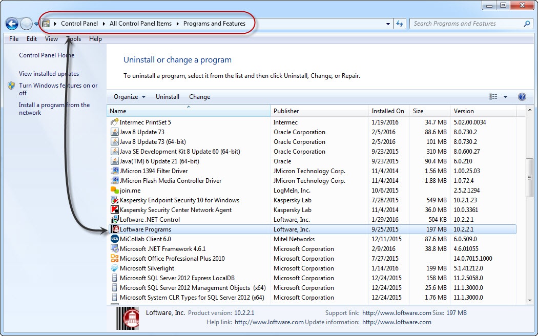538x336 pixels.
Task: Click the search magnifier icon
Action: click(x=527, y=24)
